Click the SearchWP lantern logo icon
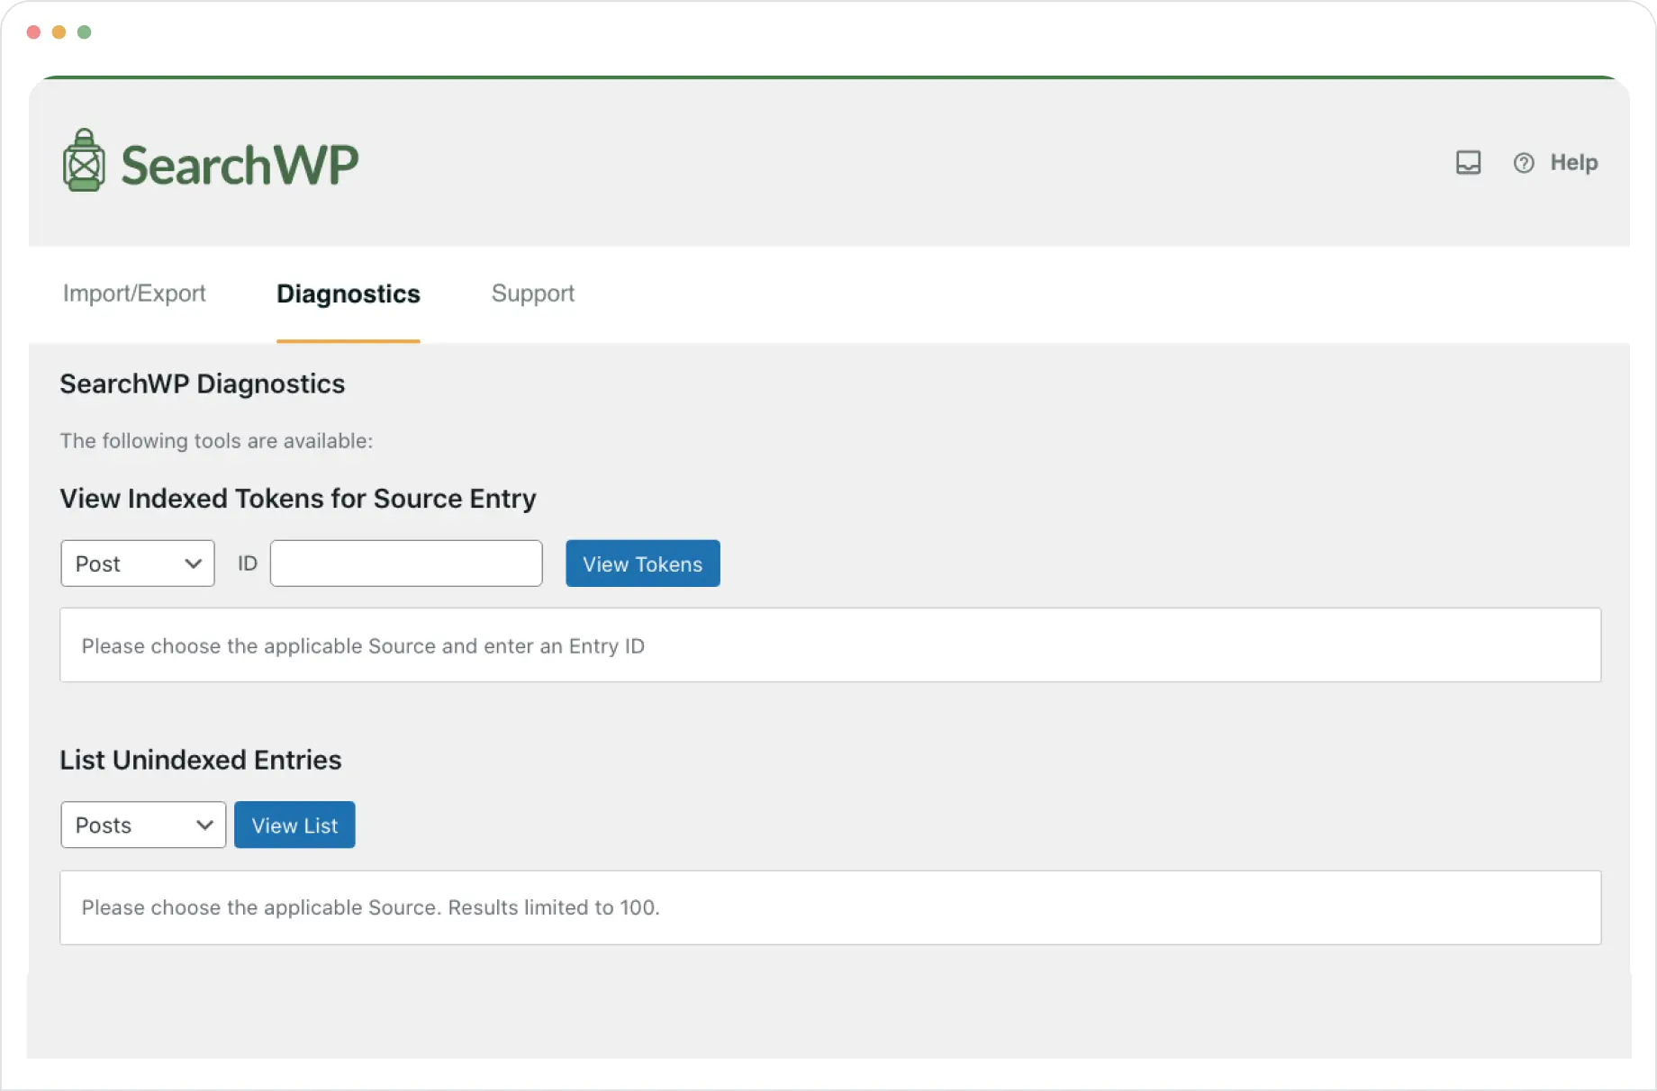Image resolution: width=1657 pixels, height=1091 pixels. (x=85, y=162)
